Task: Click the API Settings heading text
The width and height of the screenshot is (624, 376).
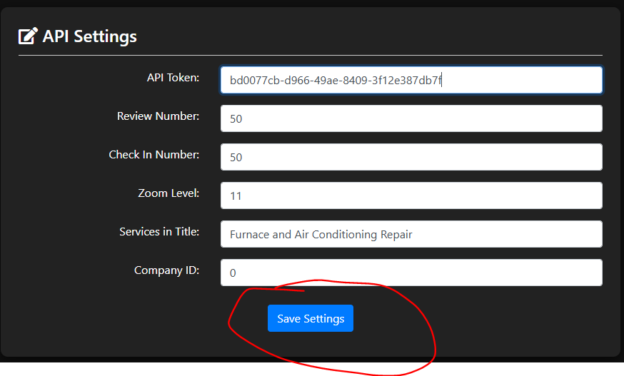Action: click(89, 36)
